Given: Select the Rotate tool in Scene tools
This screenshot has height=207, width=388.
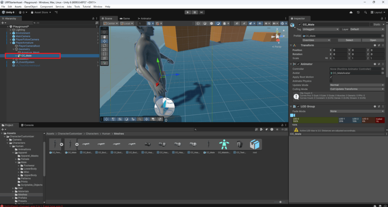Looking at the screenshot, I should [105, 45].
